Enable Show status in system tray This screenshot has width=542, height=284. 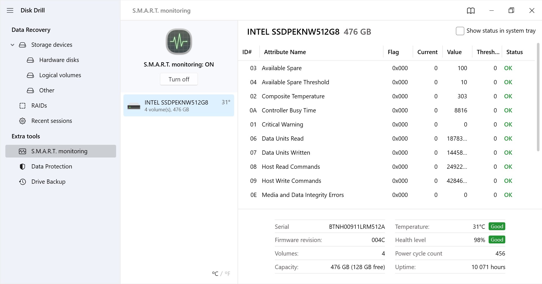[x=460, y=31]
